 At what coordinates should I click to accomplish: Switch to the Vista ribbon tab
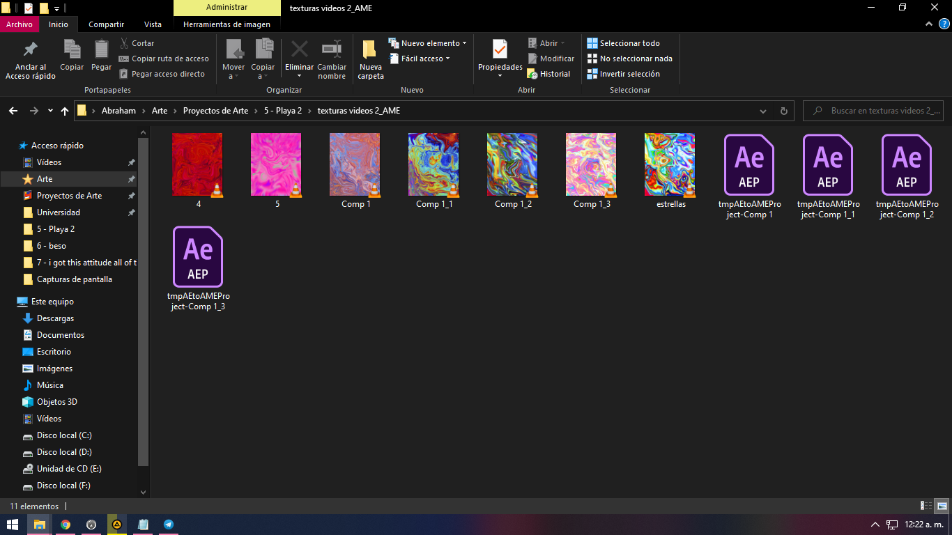153,24
